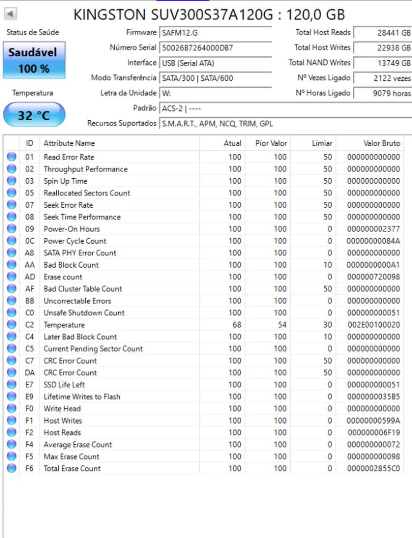The image size is (412, 538).
Task: Click the status orb for SSD Life Left
Action: [12, 385]
